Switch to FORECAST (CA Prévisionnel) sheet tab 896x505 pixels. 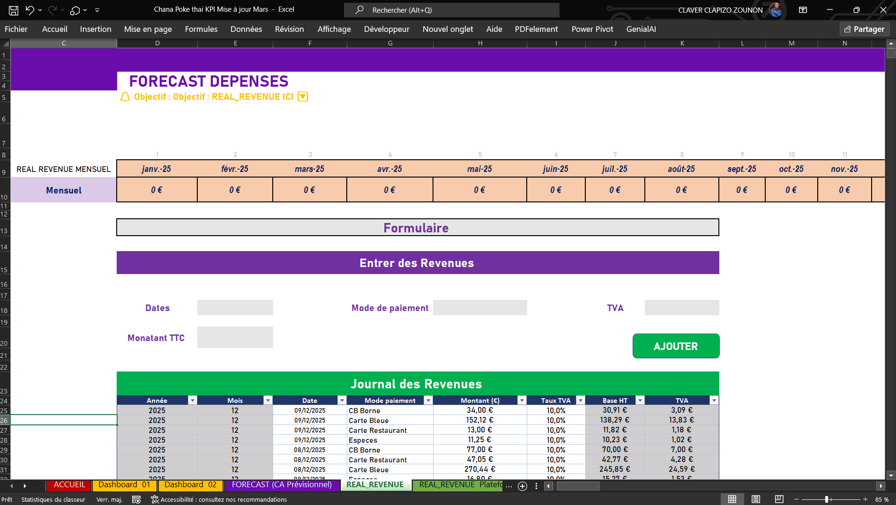[282, 485]
